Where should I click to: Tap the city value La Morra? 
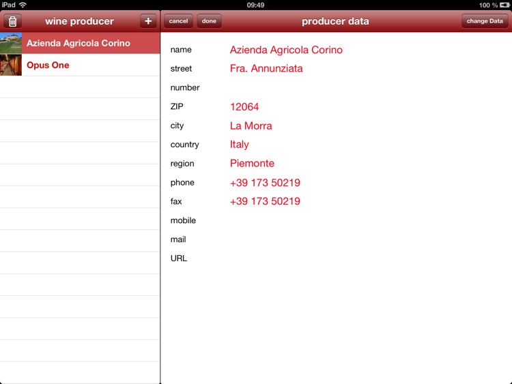point(251,126)
